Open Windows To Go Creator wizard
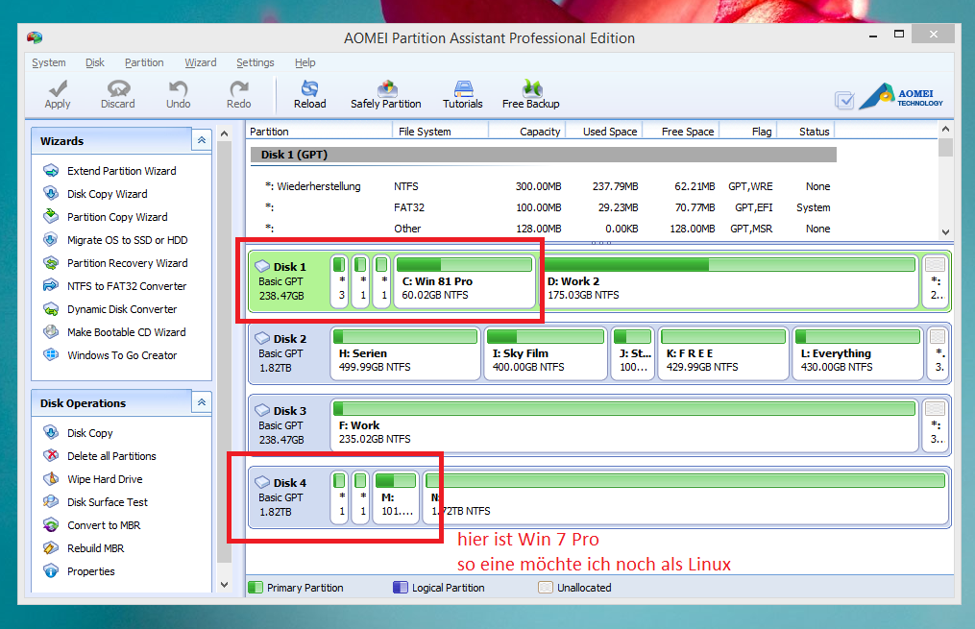The height and width of the screenshot is (629, 975). 122,355
